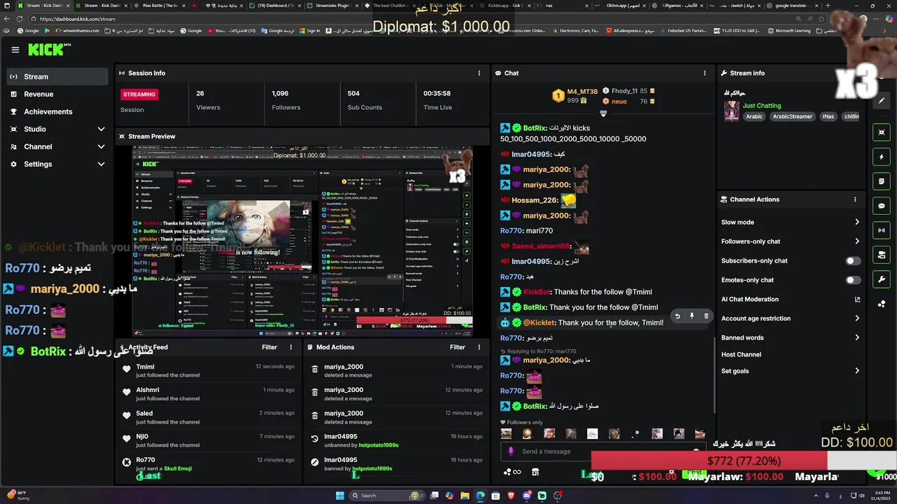Open Activity Feed options menu

[x=291, y=347]
